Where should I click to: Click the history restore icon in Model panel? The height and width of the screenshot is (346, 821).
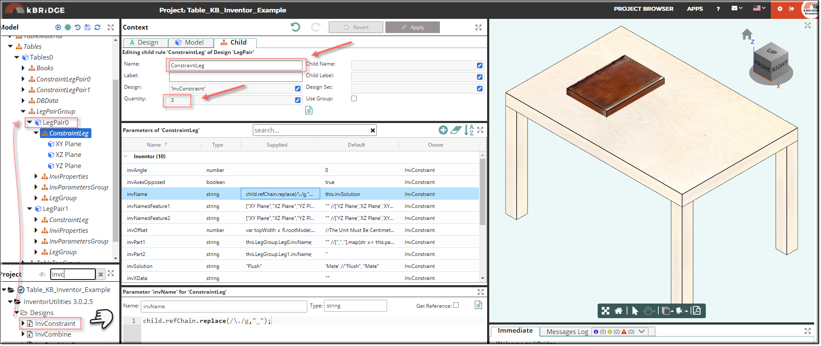[x=78, y=27]
